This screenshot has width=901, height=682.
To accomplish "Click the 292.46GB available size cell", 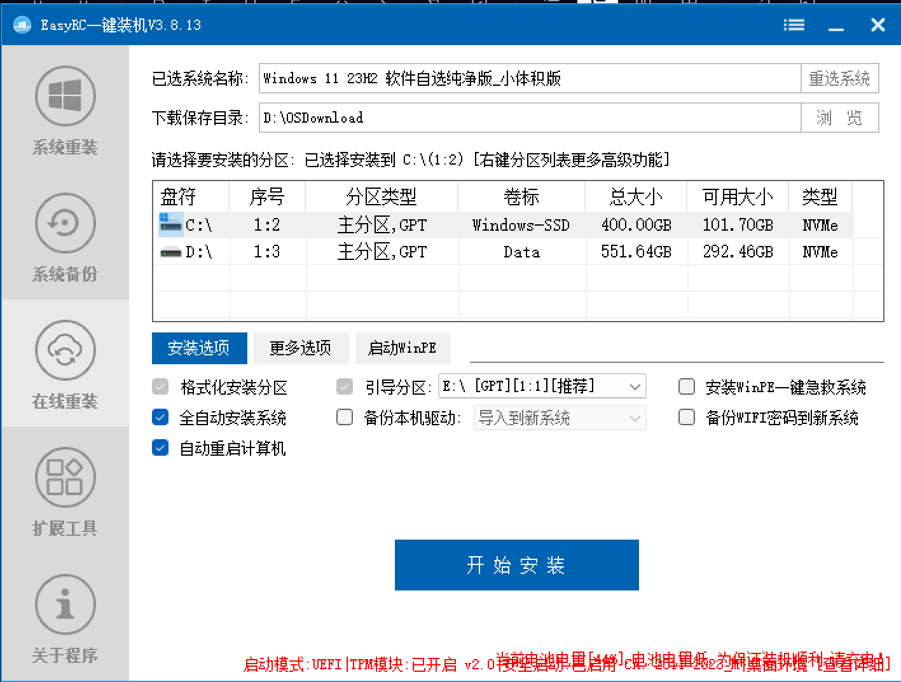I will (x=738, y=252).
